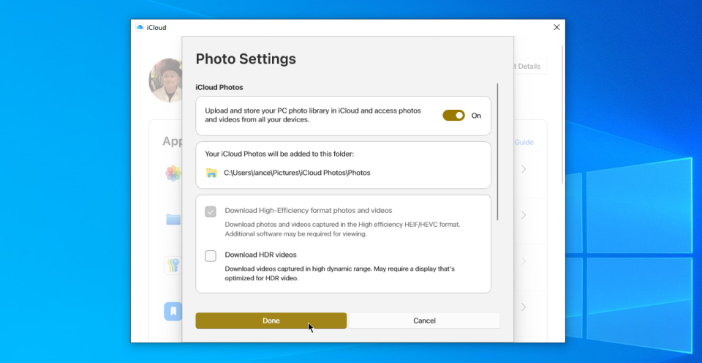Click the blue Bookmarks icon
702x363 pixels.
173,311
